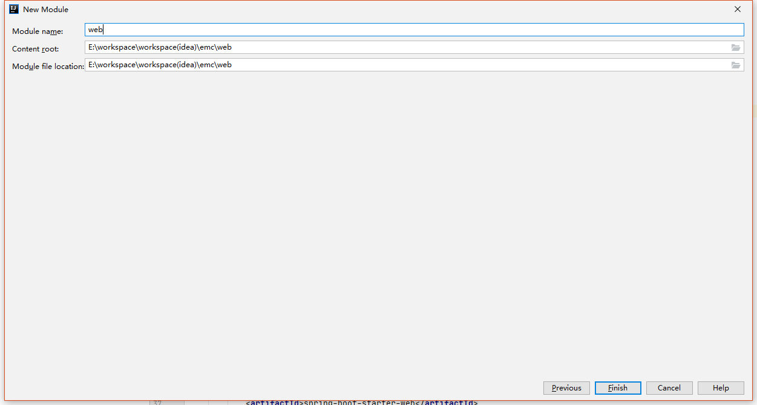
Task: Click the "New Module" title text
Action: pos(45,10)
